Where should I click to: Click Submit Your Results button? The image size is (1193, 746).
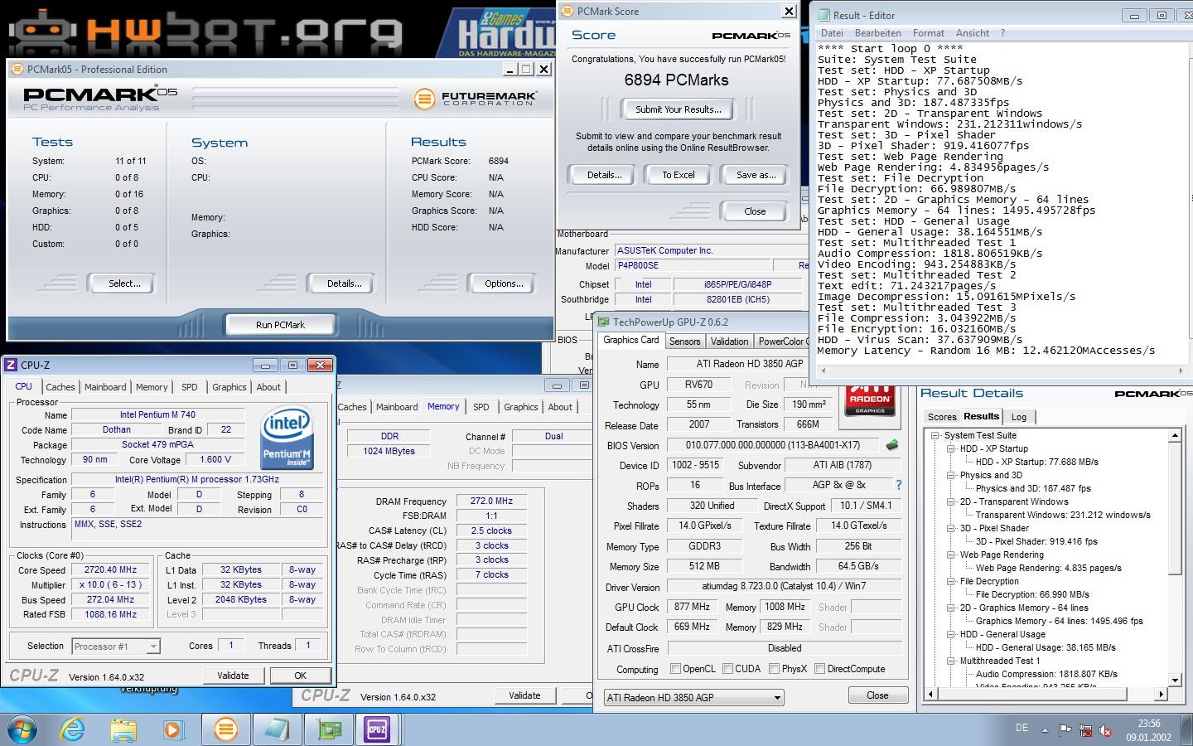[678, 109]
